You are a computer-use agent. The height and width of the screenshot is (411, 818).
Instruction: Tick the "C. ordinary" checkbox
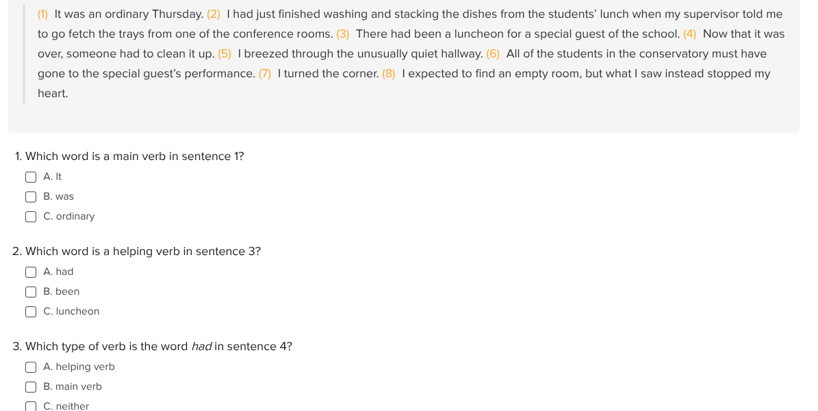31,217
